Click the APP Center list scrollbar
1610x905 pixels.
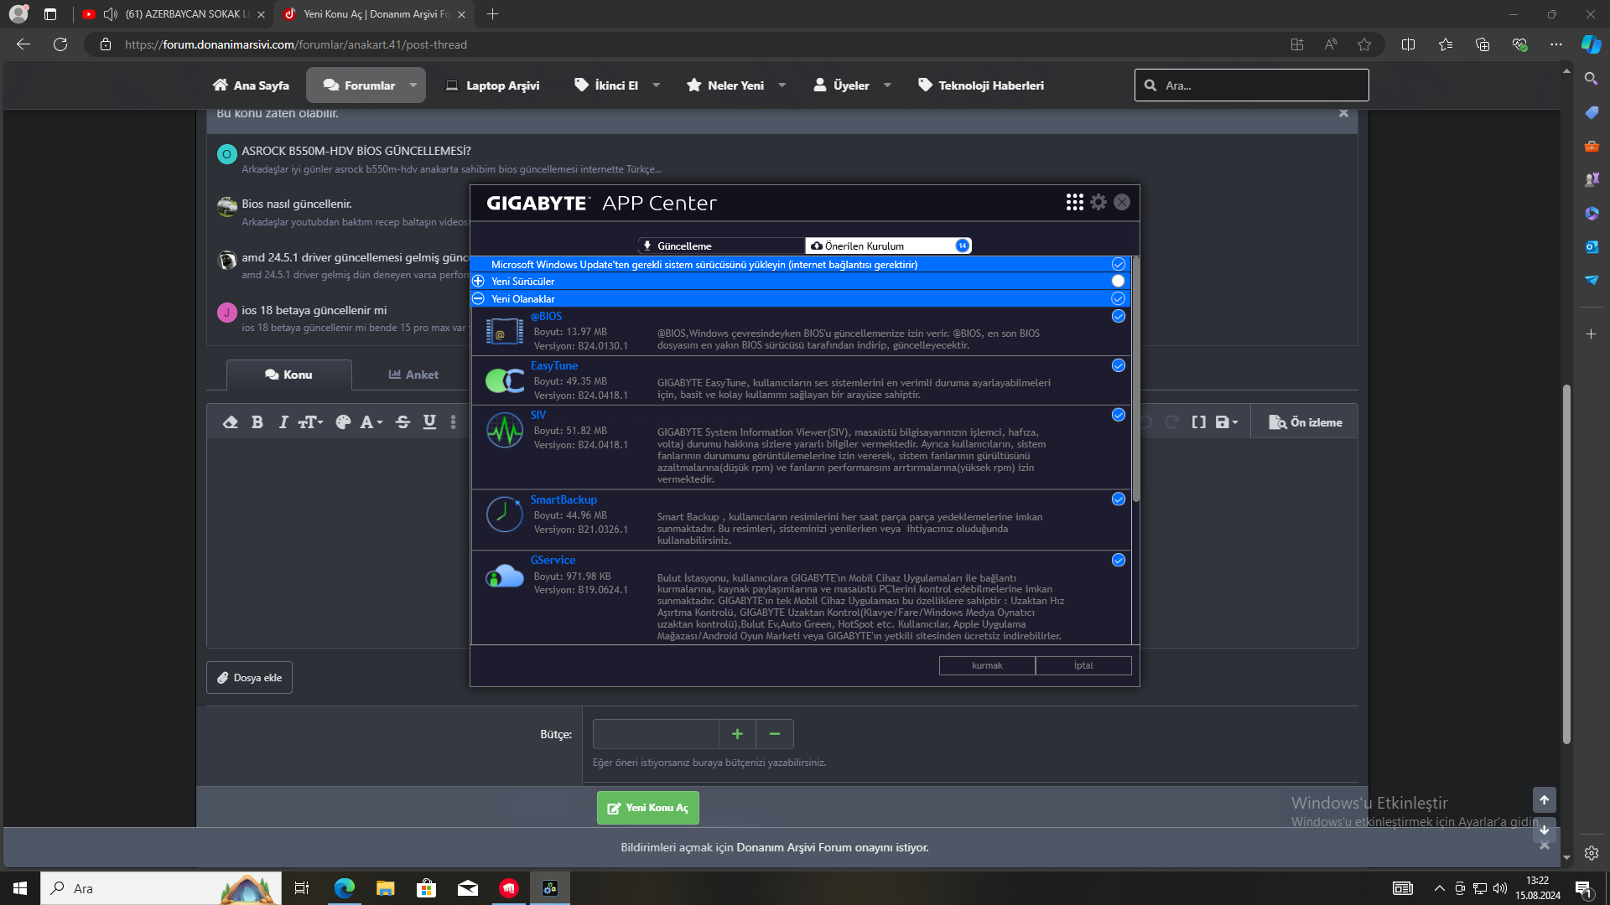[x=1136, y=379]
